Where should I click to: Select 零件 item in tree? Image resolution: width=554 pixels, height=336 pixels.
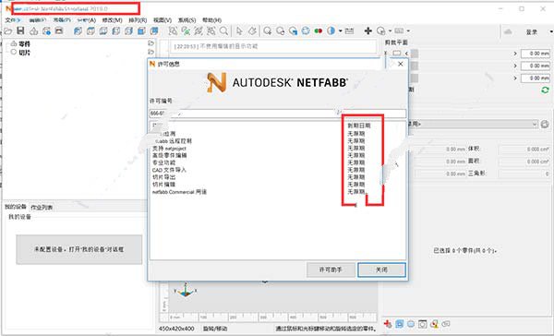click(24, 43)
